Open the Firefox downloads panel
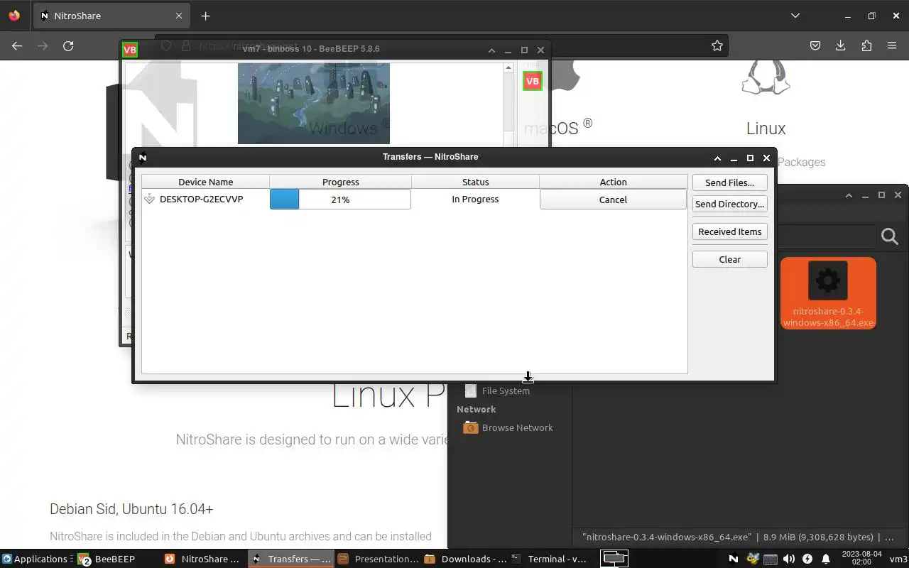The width and height of the screenshot is (909, 568). [x=841, y=45]
